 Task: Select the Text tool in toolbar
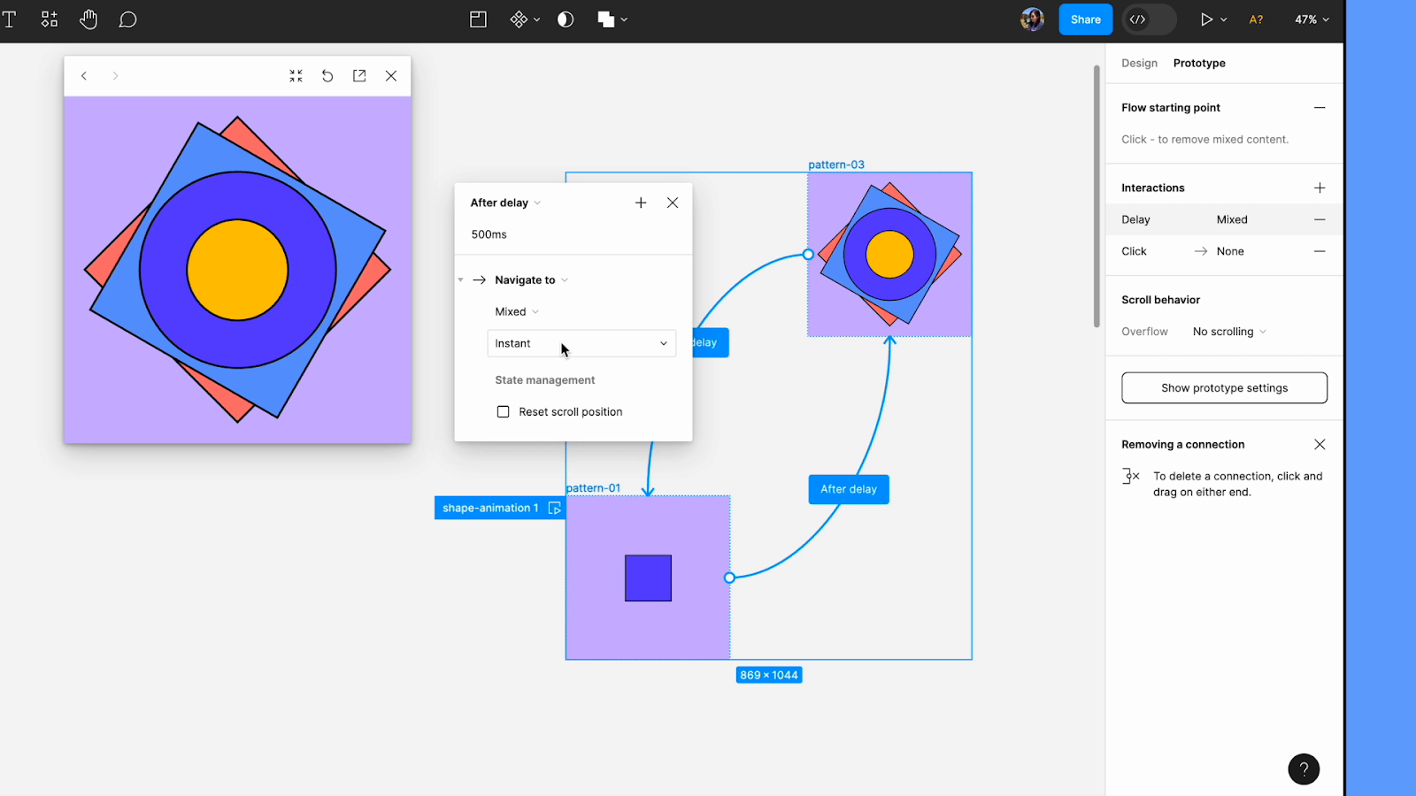point(10,19)
